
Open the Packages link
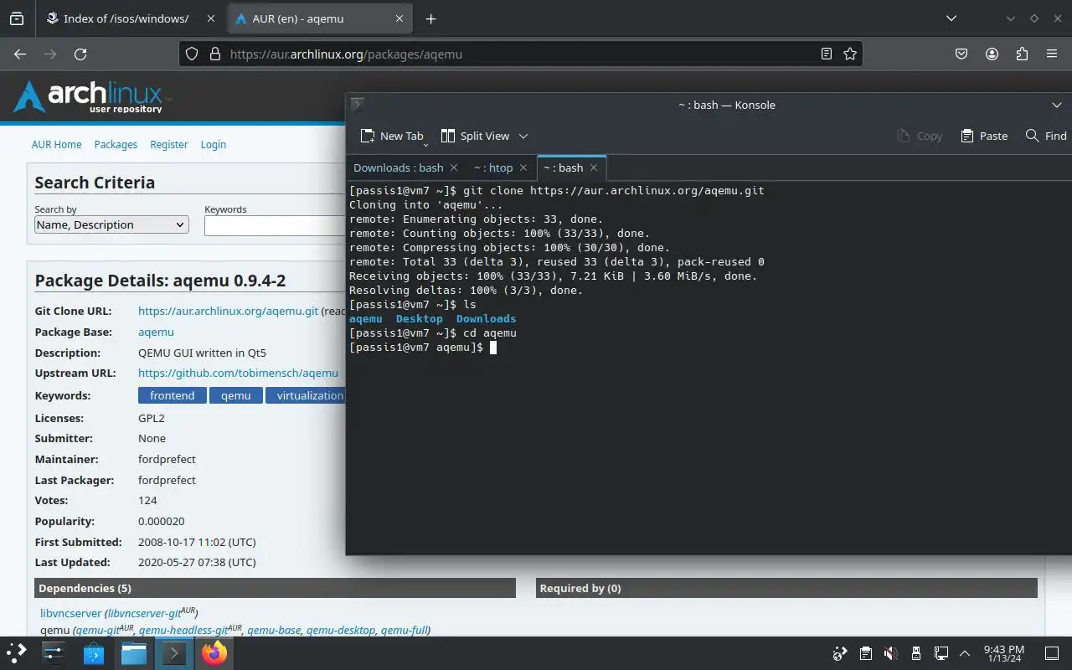click(116, 144)
